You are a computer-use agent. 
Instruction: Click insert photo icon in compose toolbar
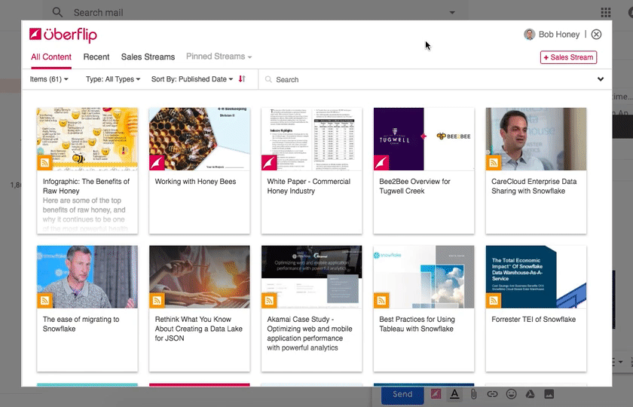(549, 394)
